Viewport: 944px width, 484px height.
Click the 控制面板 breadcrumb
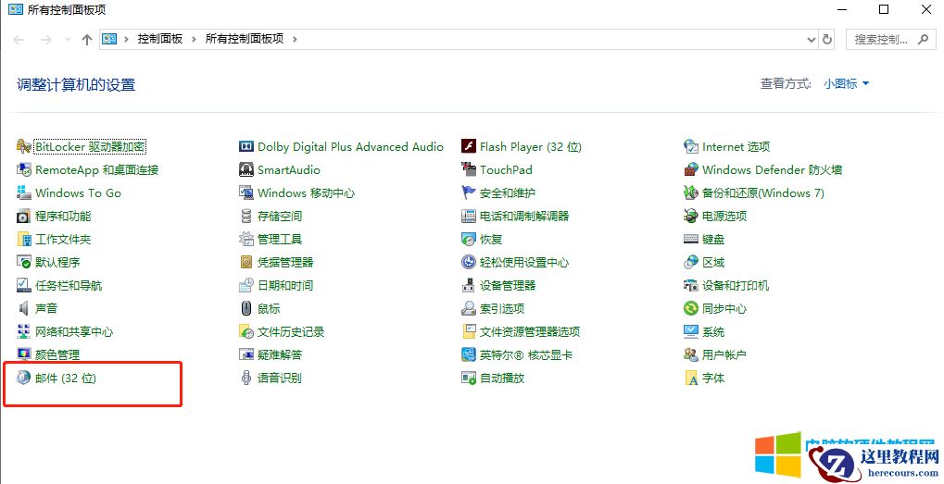pos(160,39)
